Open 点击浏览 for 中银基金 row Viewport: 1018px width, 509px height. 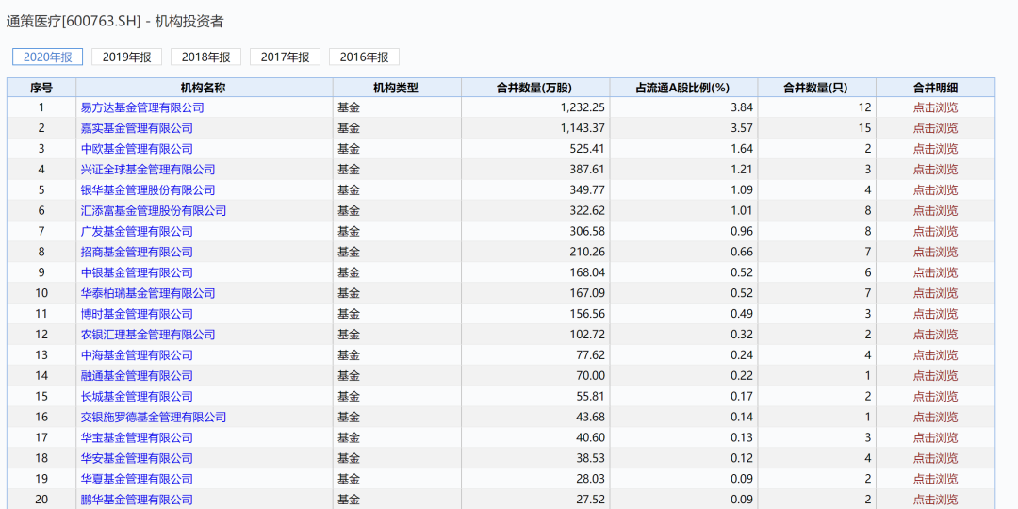click(x=936, y=272)
